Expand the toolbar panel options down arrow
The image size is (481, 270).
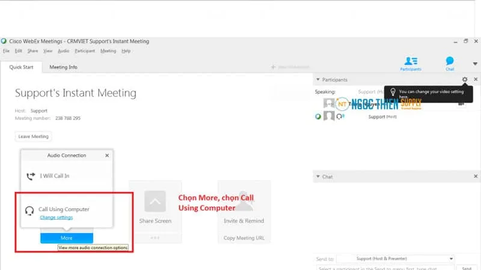point(475,64)
